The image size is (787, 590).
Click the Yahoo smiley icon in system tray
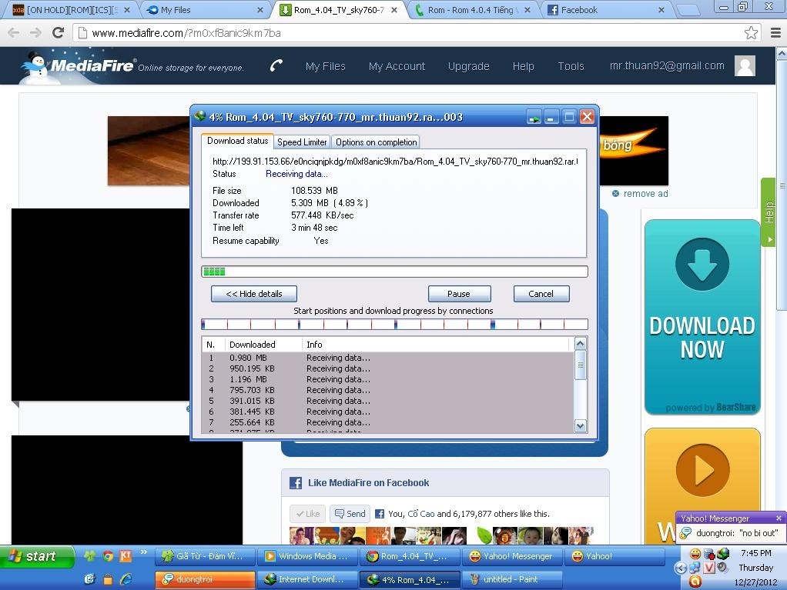pyautogui.click(x=695, y=554)
